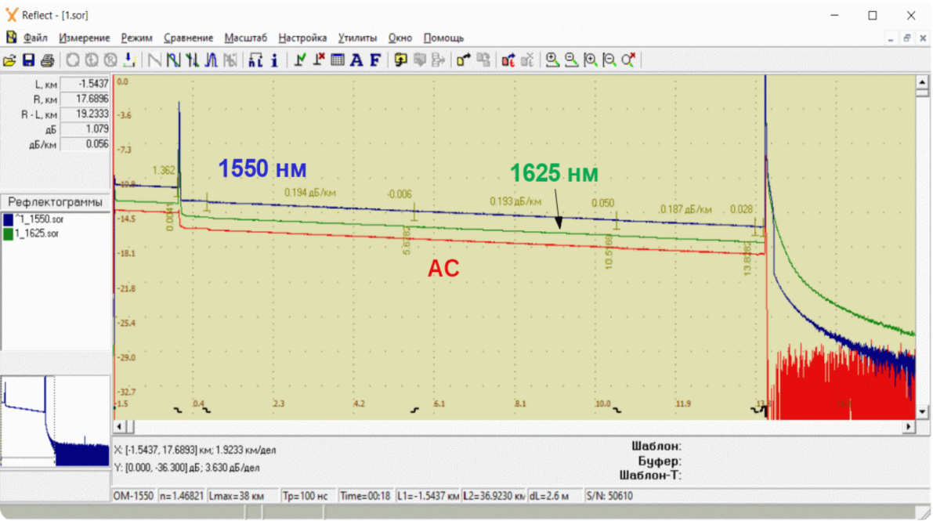Add an event marker with the green check icon

point(300,60)
